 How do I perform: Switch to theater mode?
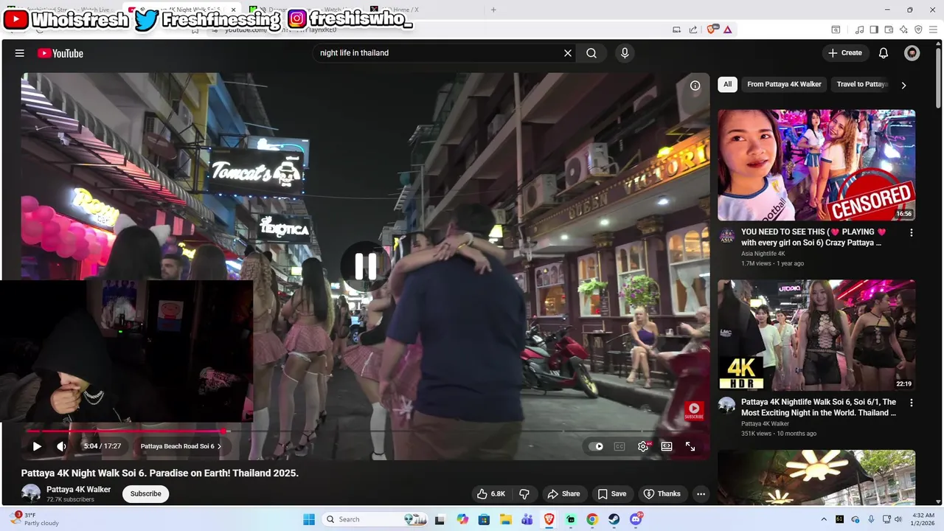tap(667, 446)
